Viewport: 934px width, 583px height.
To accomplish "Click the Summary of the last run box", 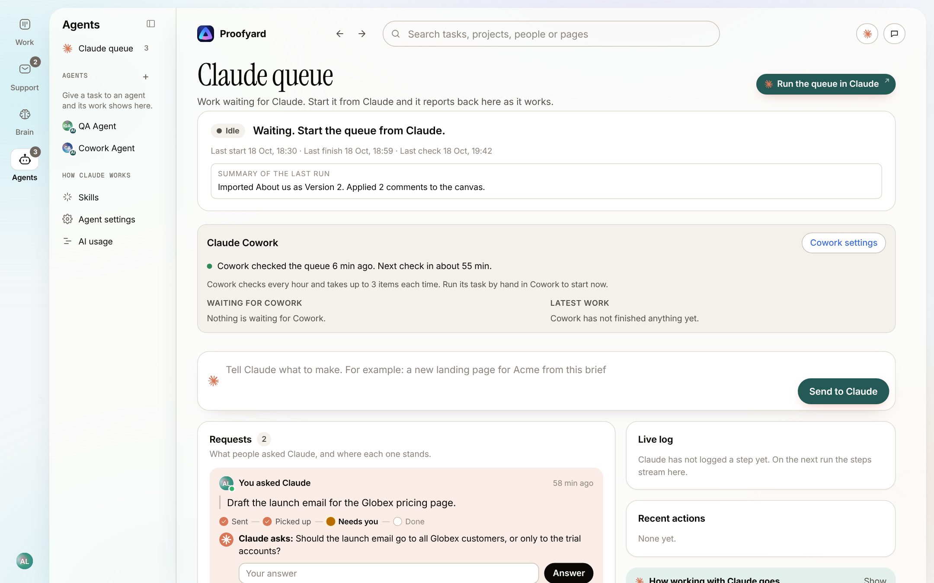I will click(546, 181).
